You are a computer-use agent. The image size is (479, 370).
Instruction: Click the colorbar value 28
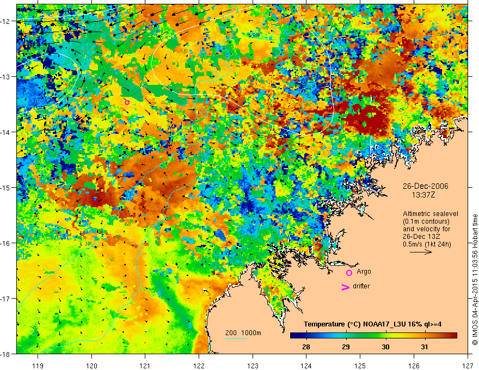[x=306, y=347]
